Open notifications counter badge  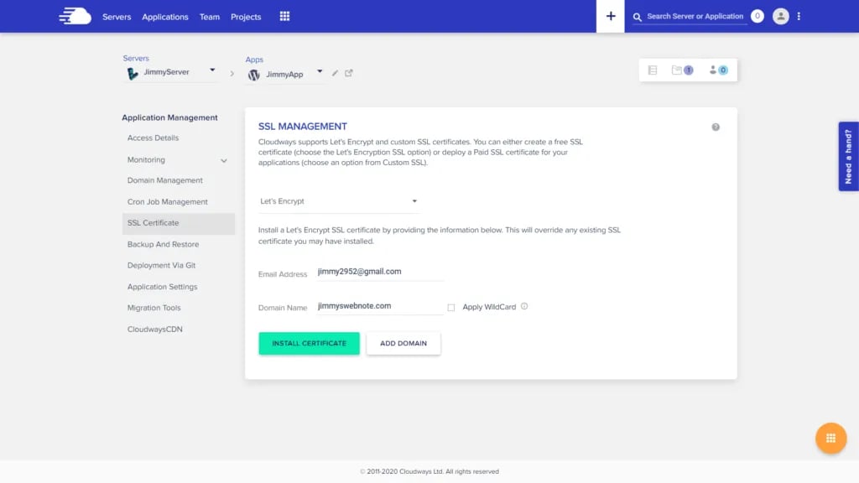[x=757, y=17]
